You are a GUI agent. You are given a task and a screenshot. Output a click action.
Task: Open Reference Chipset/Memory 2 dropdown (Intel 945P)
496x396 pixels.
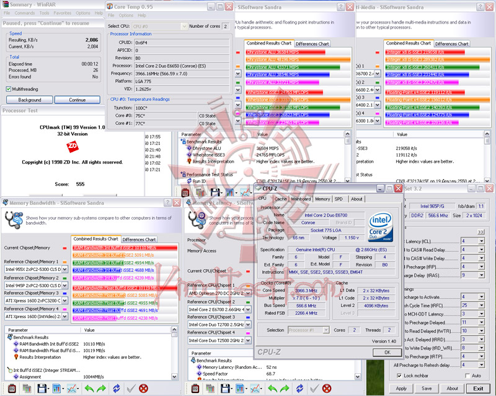click(64, 285)
